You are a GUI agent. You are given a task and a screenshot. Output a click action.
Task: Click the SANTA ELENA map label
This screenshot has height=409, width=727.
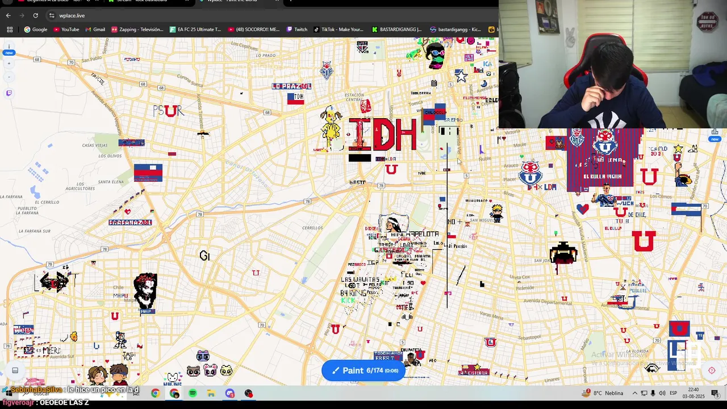tap(111, 182)
